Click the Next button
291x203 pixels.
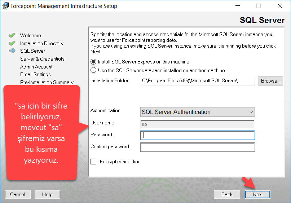257,194
